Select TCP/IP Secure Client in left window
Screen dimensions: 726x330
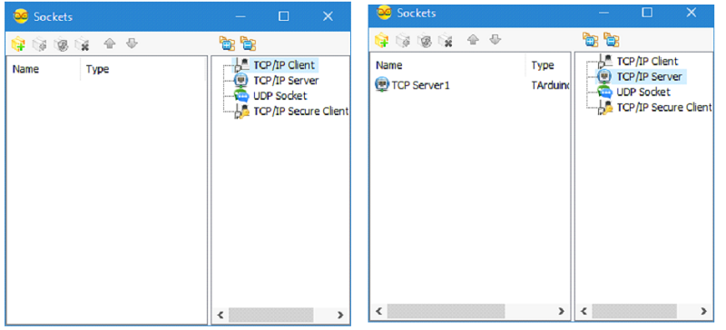tap(301, 112)
